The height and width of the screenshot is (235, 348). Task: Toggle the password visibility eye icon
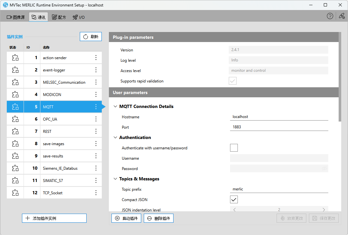coord(324,169)
